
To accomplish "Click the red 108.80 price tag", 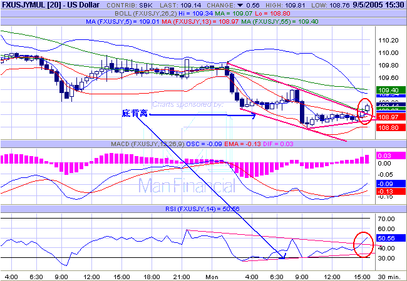I will tap(391, 127).
